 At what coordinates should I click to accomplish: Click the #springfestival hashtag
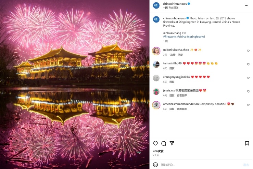coord(196,37)
